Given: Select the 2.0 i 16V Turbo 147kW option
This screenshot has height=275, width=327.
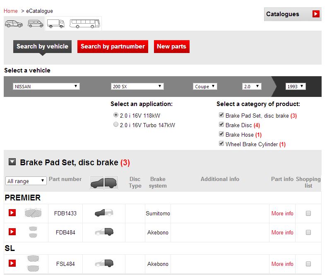Looking at the screenshot, I should (116, 125).
